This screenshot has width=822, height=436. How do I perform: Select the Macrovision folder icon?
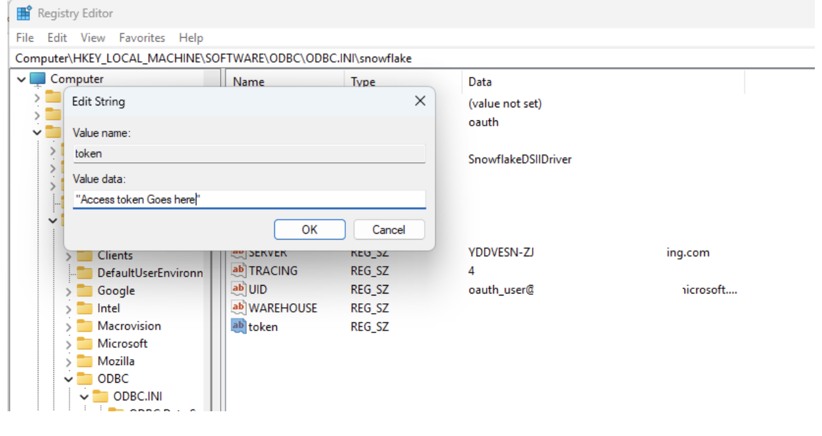85,325
